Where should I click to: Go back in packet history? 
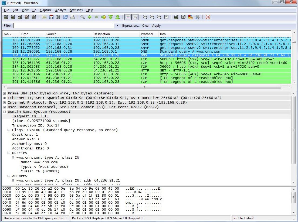90,17
